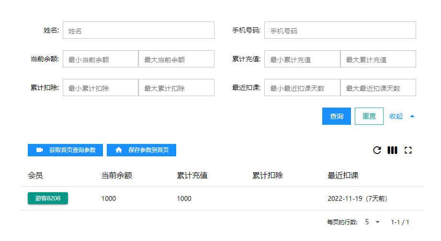Click the refresh table icon
This screenshot has height=241, width=441.
coord(377,150)
